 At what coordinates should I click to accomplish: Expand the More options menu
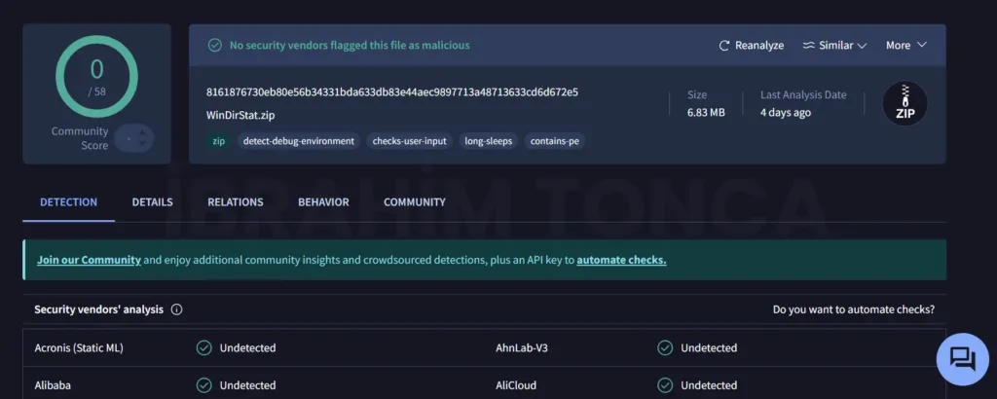(906, 46)
